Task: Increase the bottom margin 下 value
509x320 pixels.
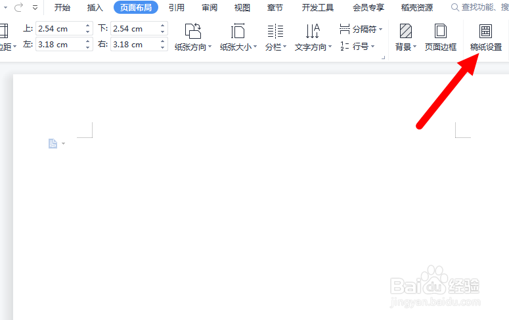Action: coord(163,26)
